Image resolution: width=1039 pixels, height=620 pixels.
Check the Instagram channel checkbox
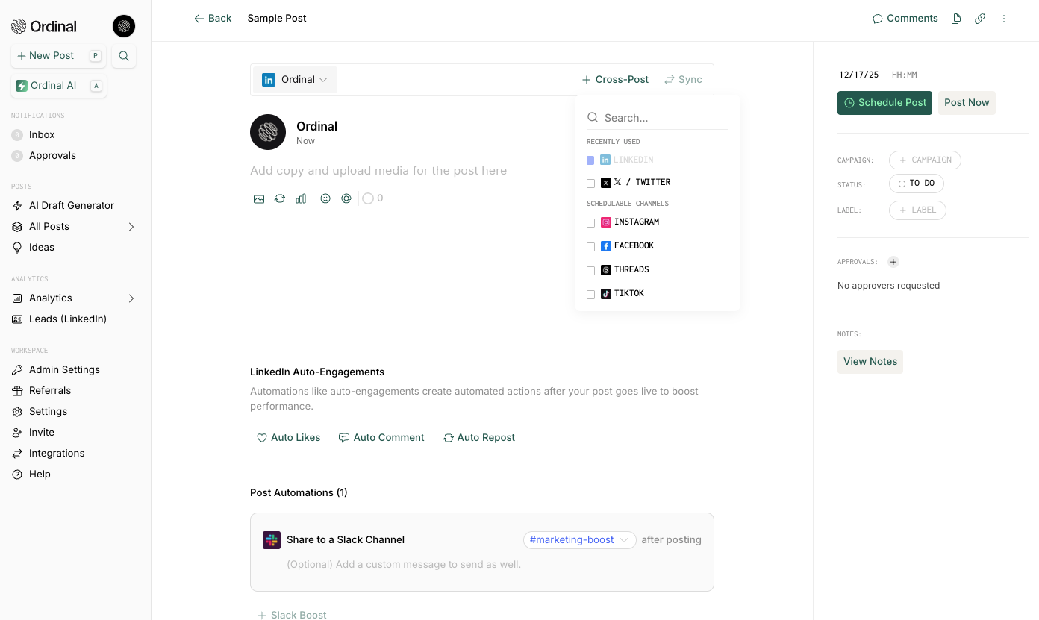pos(591,222)
